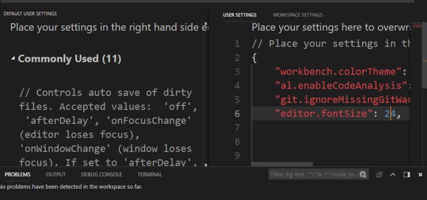This screenshot has width=427, height=200.
Task: Click line number 7 in the gutter
Action: [237, 128]
